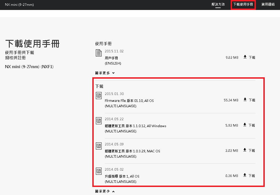Click the 9.62 MB file size
Viewport: 280px width, 195px height.
(x=232, y=58)
